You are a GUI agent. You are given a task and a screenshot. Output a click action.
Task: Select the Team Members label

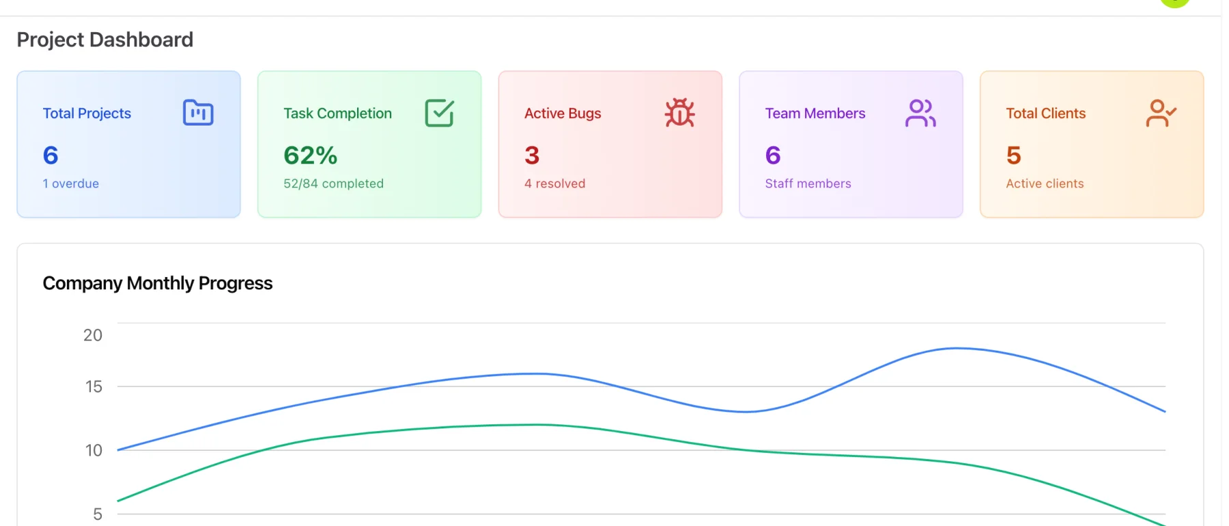[815, 113]
